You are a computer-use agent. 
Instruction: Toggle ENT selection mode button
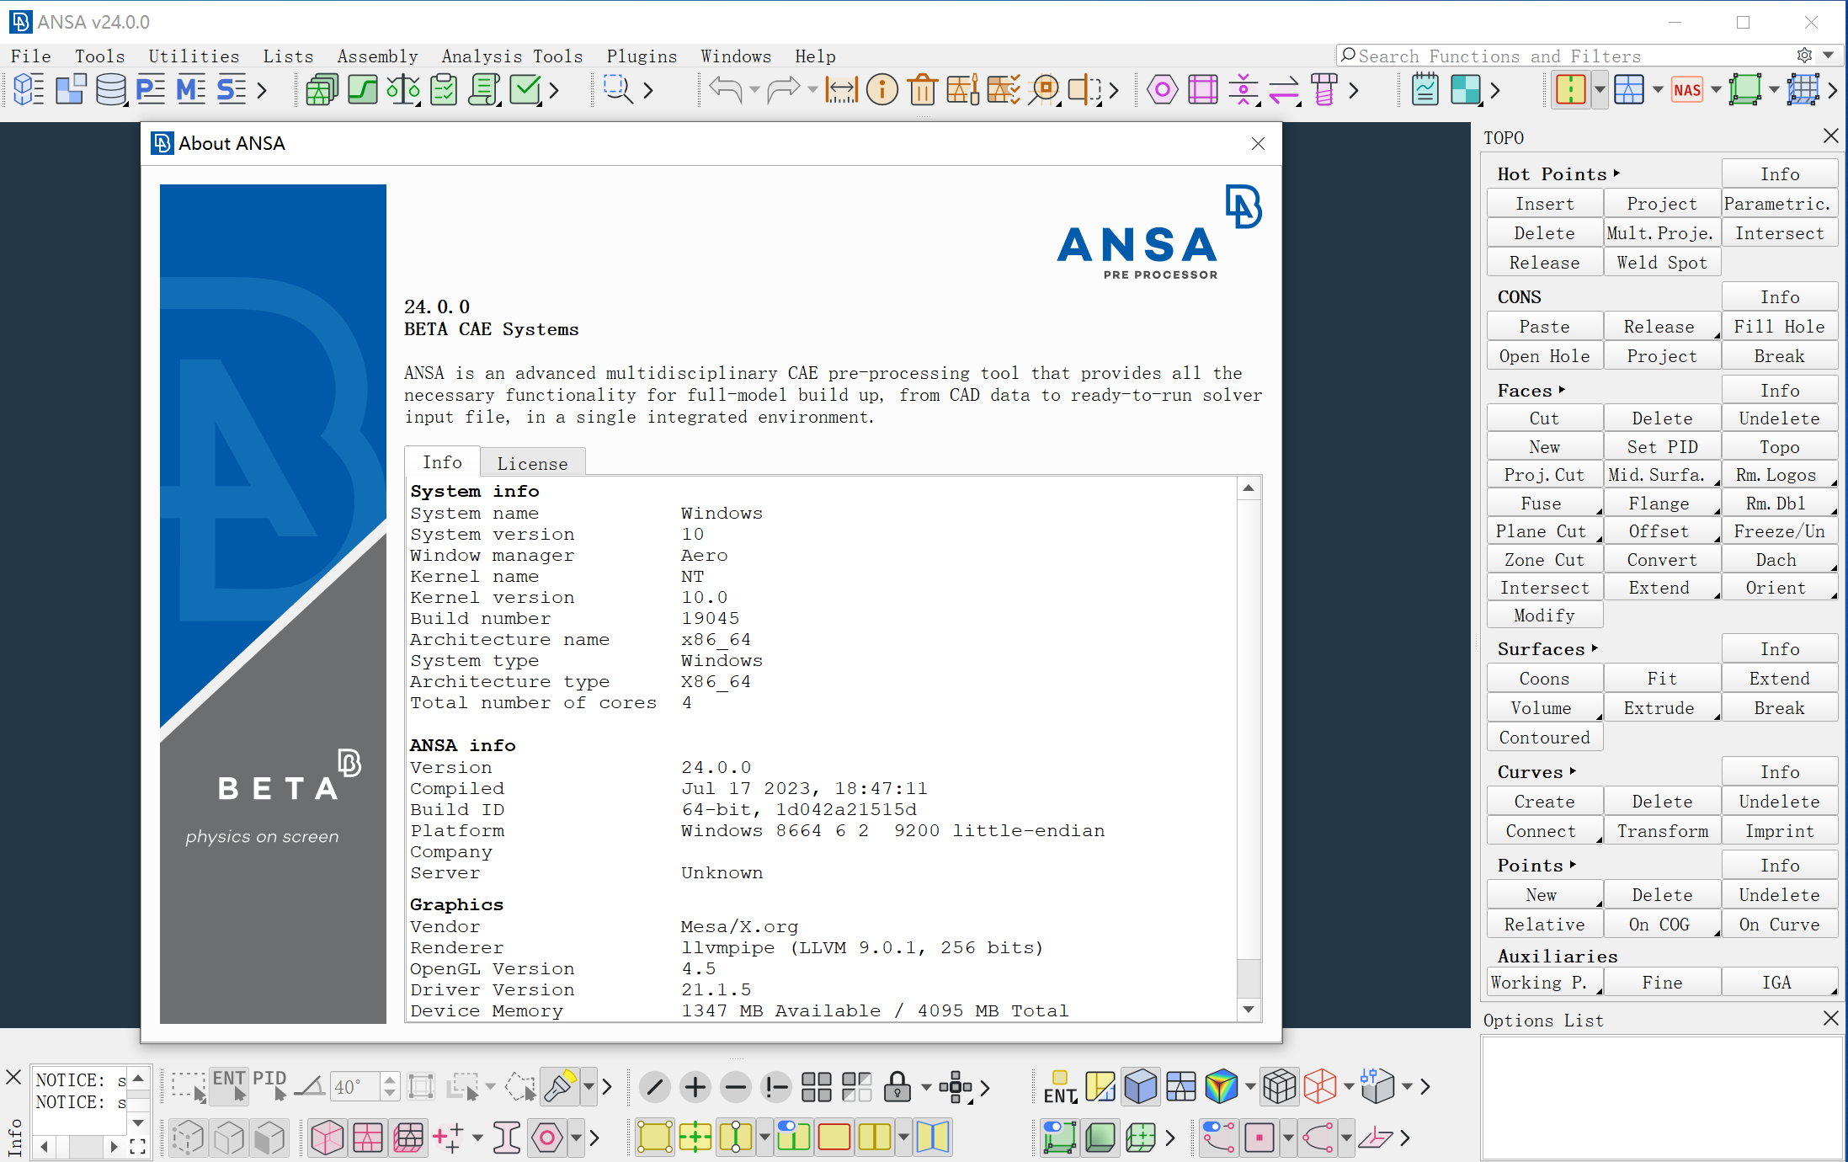pos(228,1086)
